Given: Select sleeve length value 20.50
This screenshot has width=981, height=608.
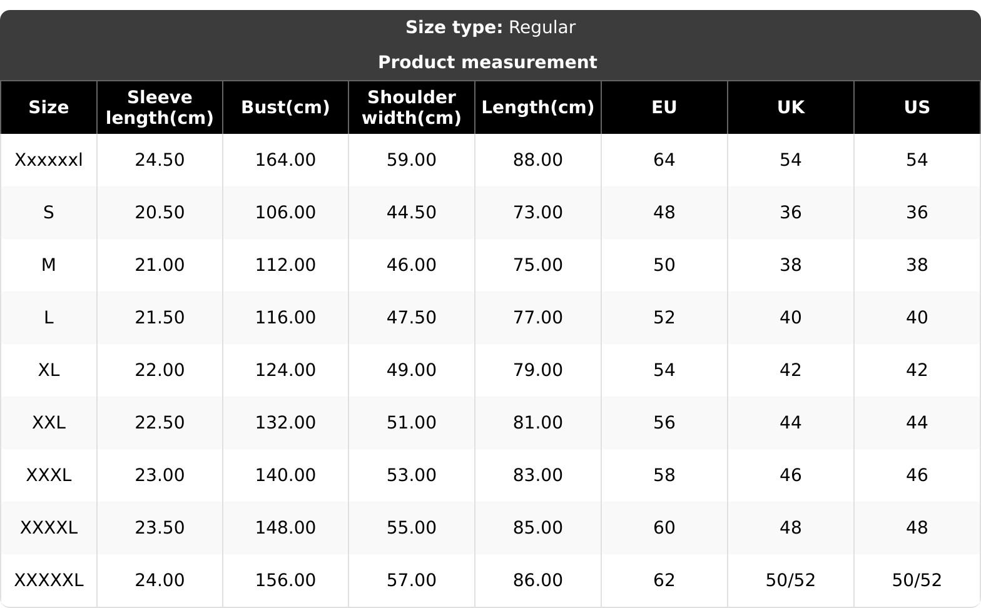Looking at the screenshot, I should (160, 213).
